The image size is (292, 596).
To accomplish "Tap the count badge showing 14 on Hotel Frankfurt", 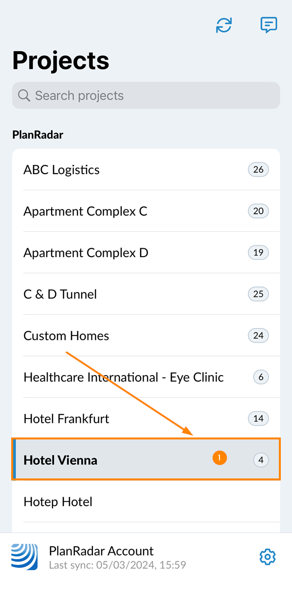I will coord(258,418).
